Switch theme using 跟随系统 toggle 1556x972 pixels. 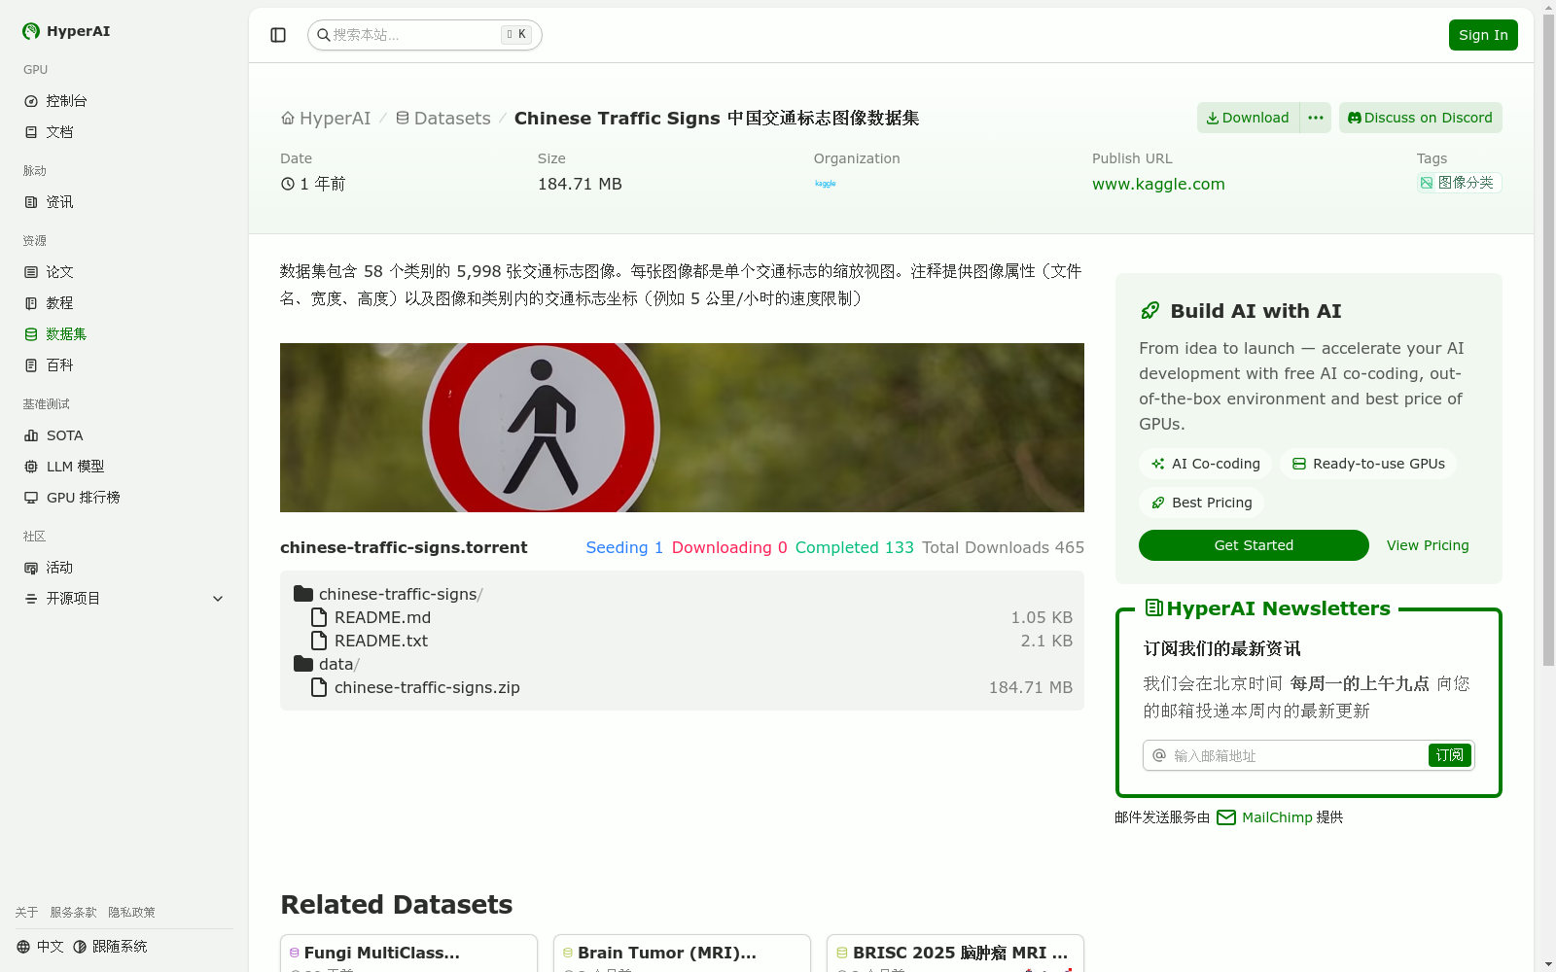(x=110, y=947)
